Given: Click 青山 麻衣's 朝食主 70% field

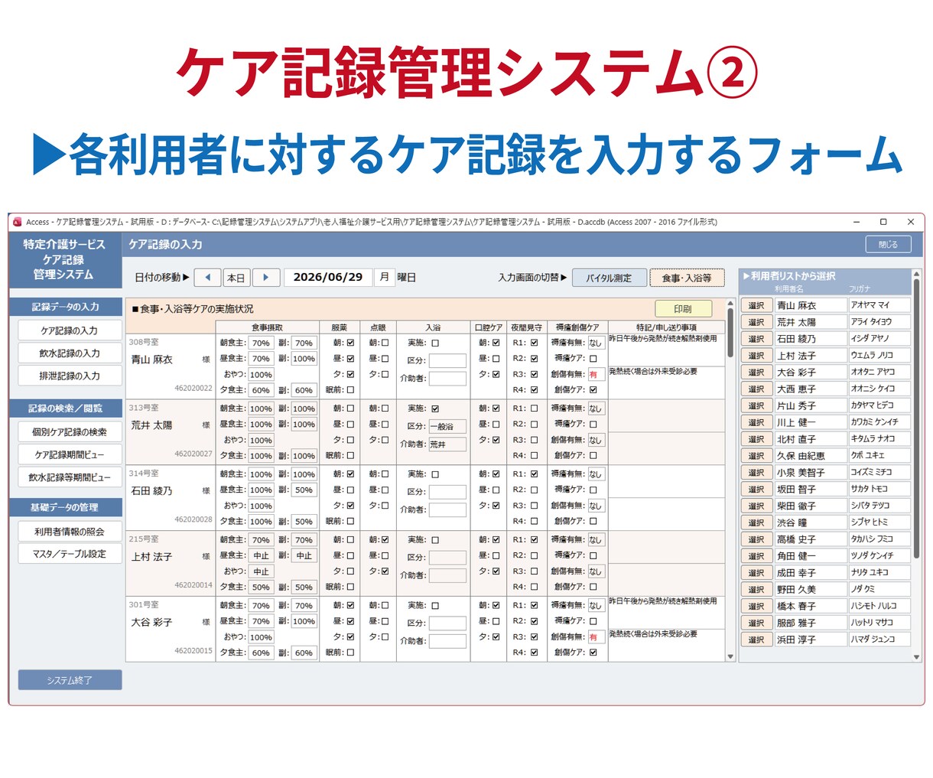Looking at the screenshot, I should (261, 343).
